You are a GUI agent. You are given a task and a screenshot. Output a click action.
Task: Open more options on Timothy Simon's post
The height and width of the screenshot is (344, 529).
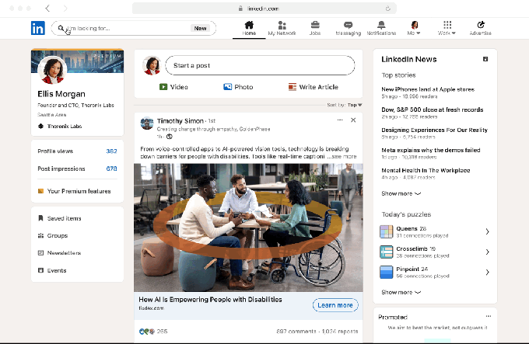pyautogui.click(x=339, y=120)
